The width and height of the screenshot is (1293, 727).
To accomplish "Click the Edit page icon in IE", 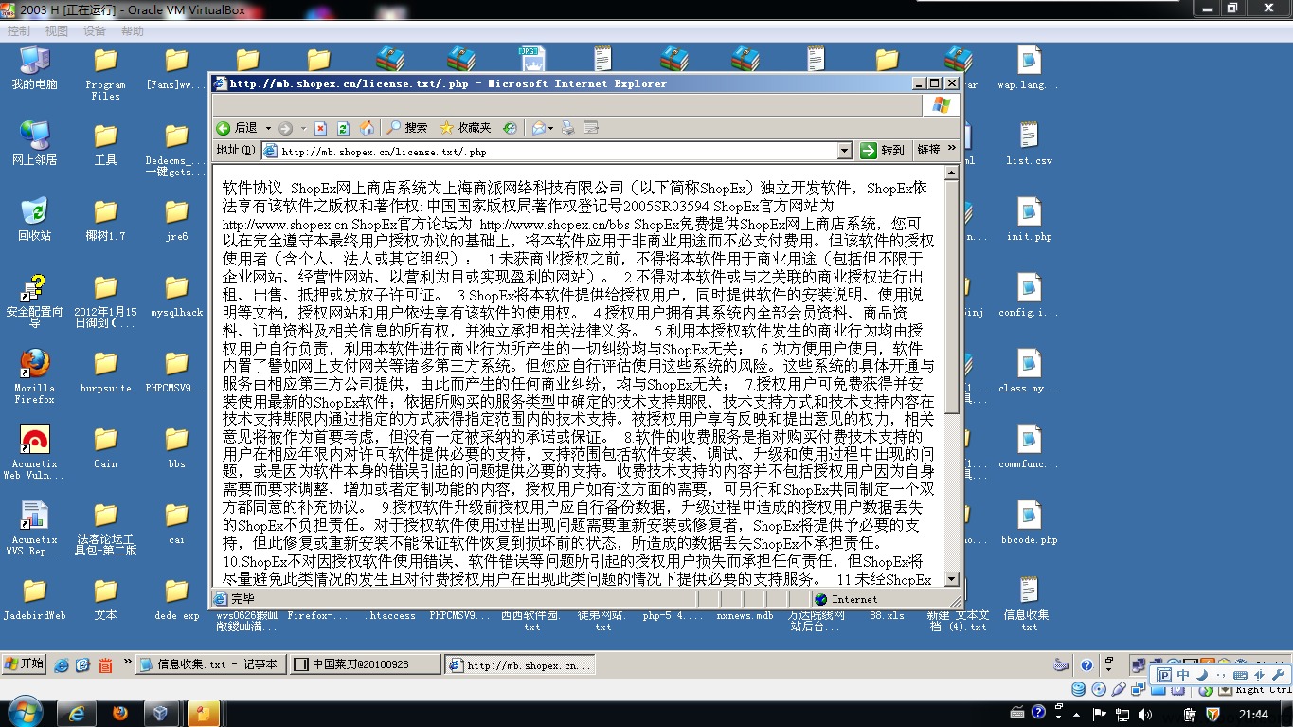I will [590, 128].
